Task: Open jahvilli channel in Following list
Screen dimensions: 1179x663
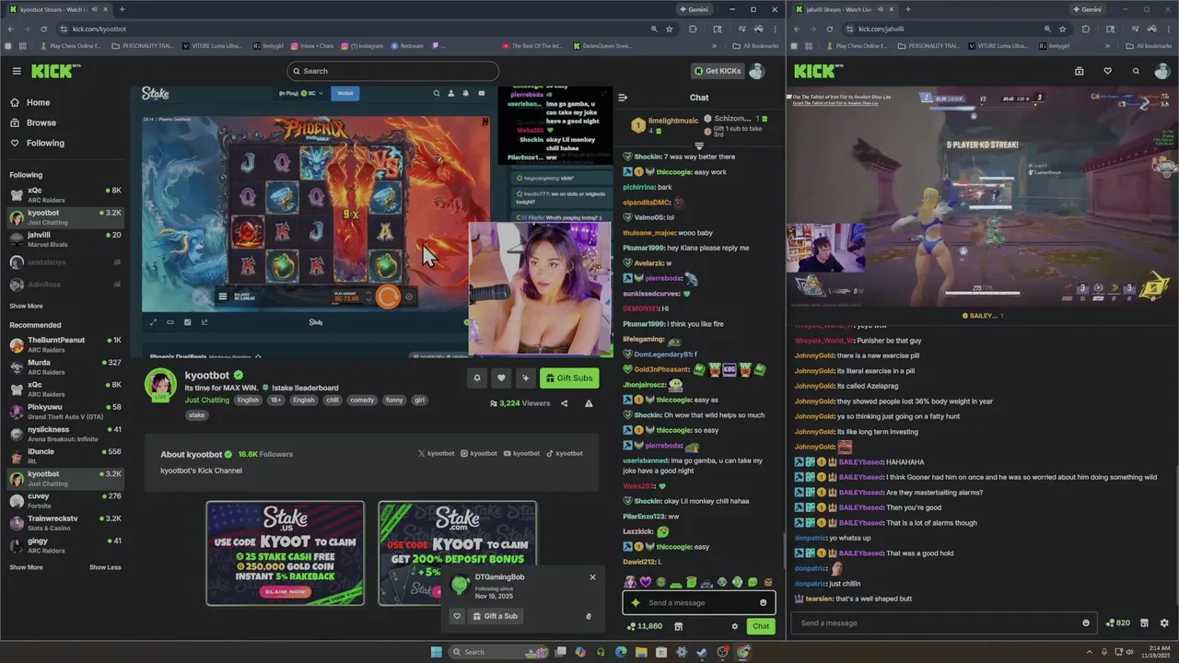Action: pos(64,238)
